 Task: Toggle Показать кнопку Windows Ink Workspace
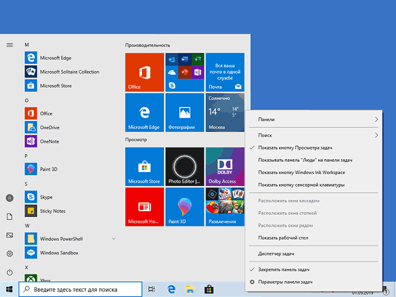point(313,172)
